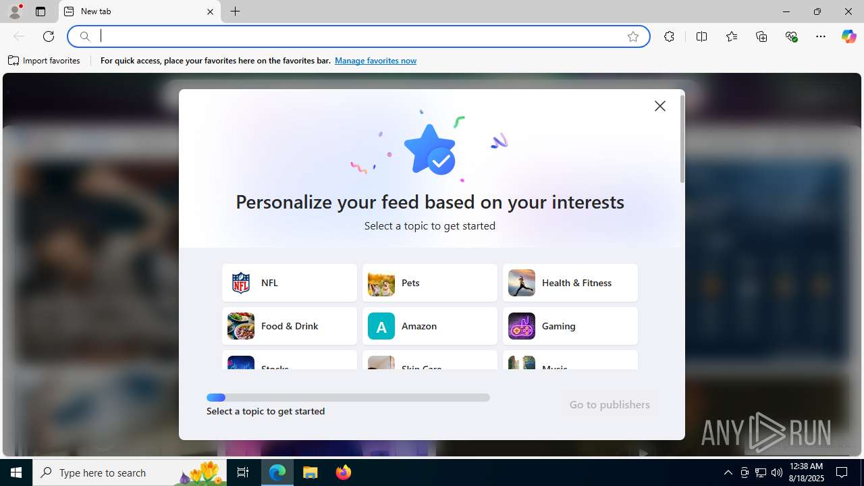Add this page to favorites star
Screen dimensions: 864x486
tap(633, 36)
